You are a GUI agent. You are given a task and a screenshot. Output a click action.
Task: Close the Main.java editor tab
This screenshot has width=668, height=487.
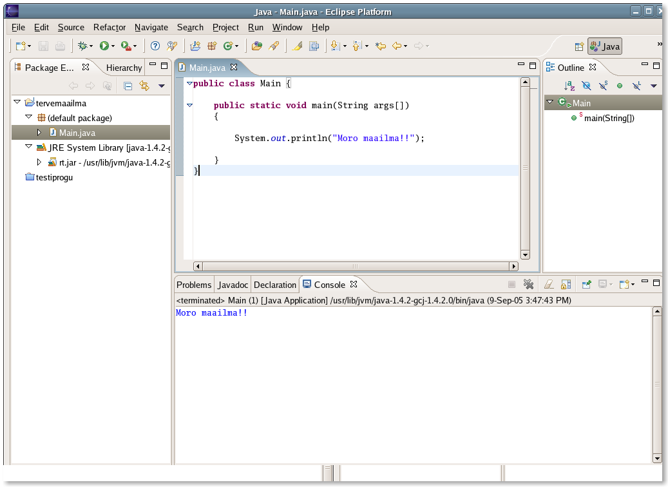tap(233, 67)
